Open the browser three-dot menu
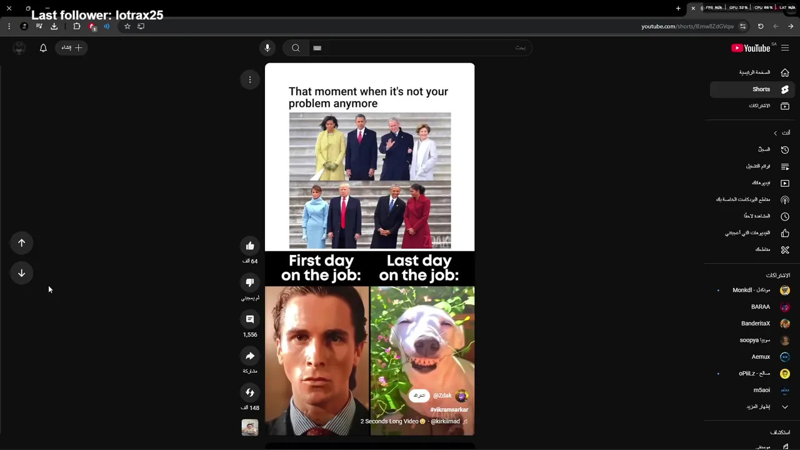 pyautogui.click(x=9, y=26)
